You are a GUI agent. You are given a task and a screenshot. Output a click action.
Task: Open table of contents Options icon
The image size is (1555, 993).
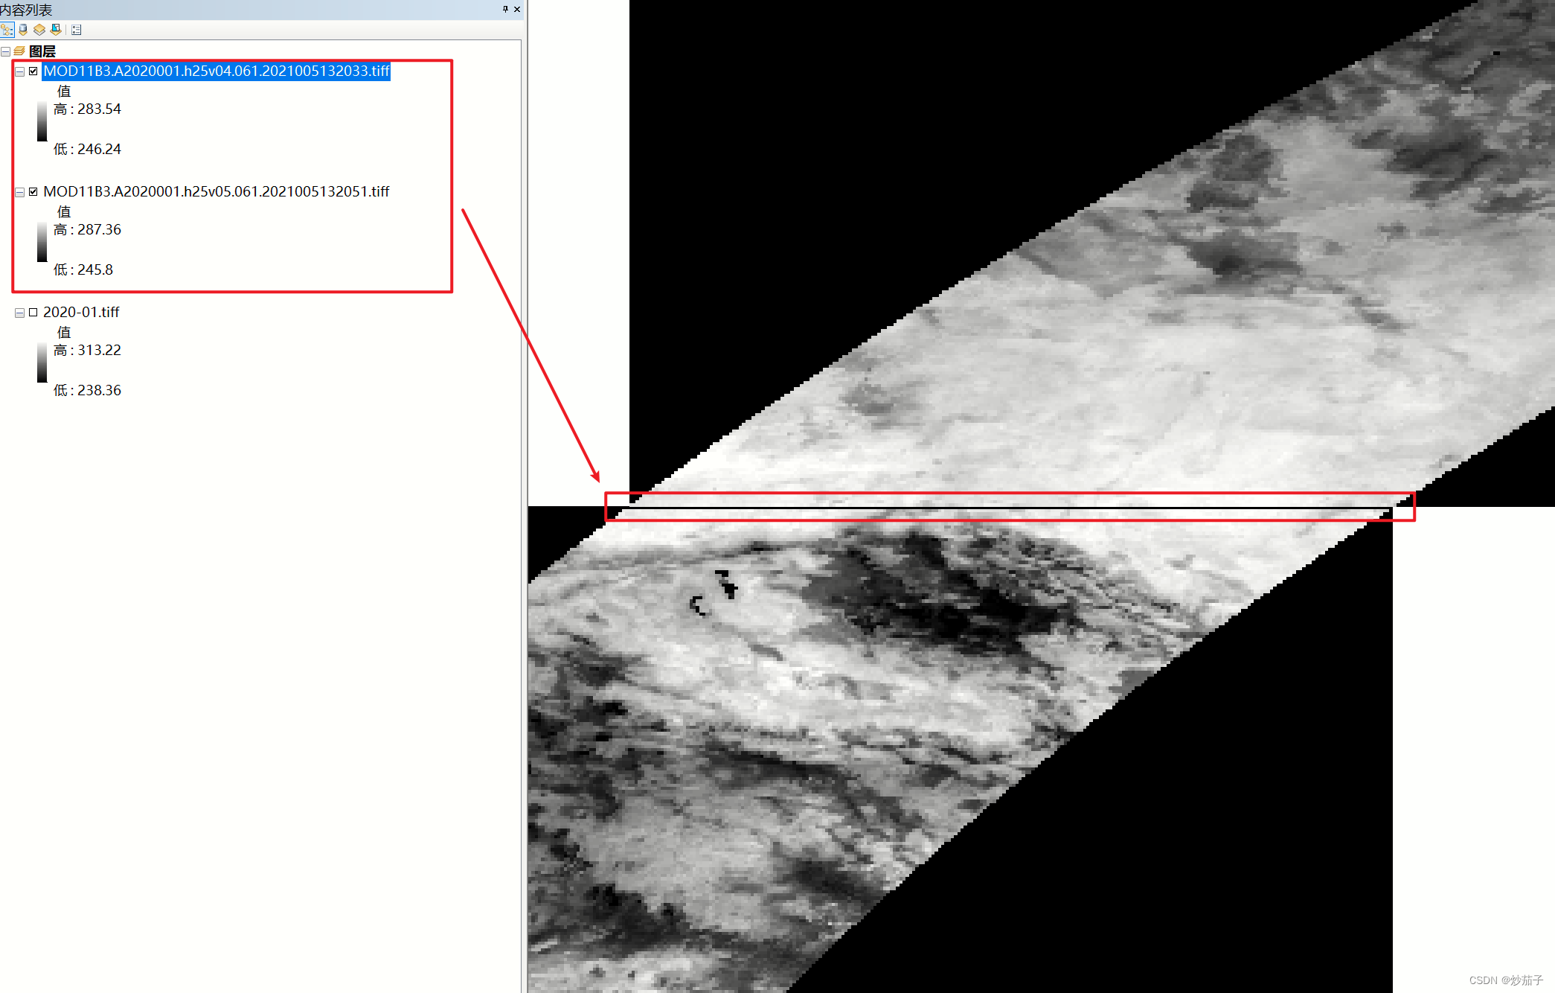(x=77, y=30)
